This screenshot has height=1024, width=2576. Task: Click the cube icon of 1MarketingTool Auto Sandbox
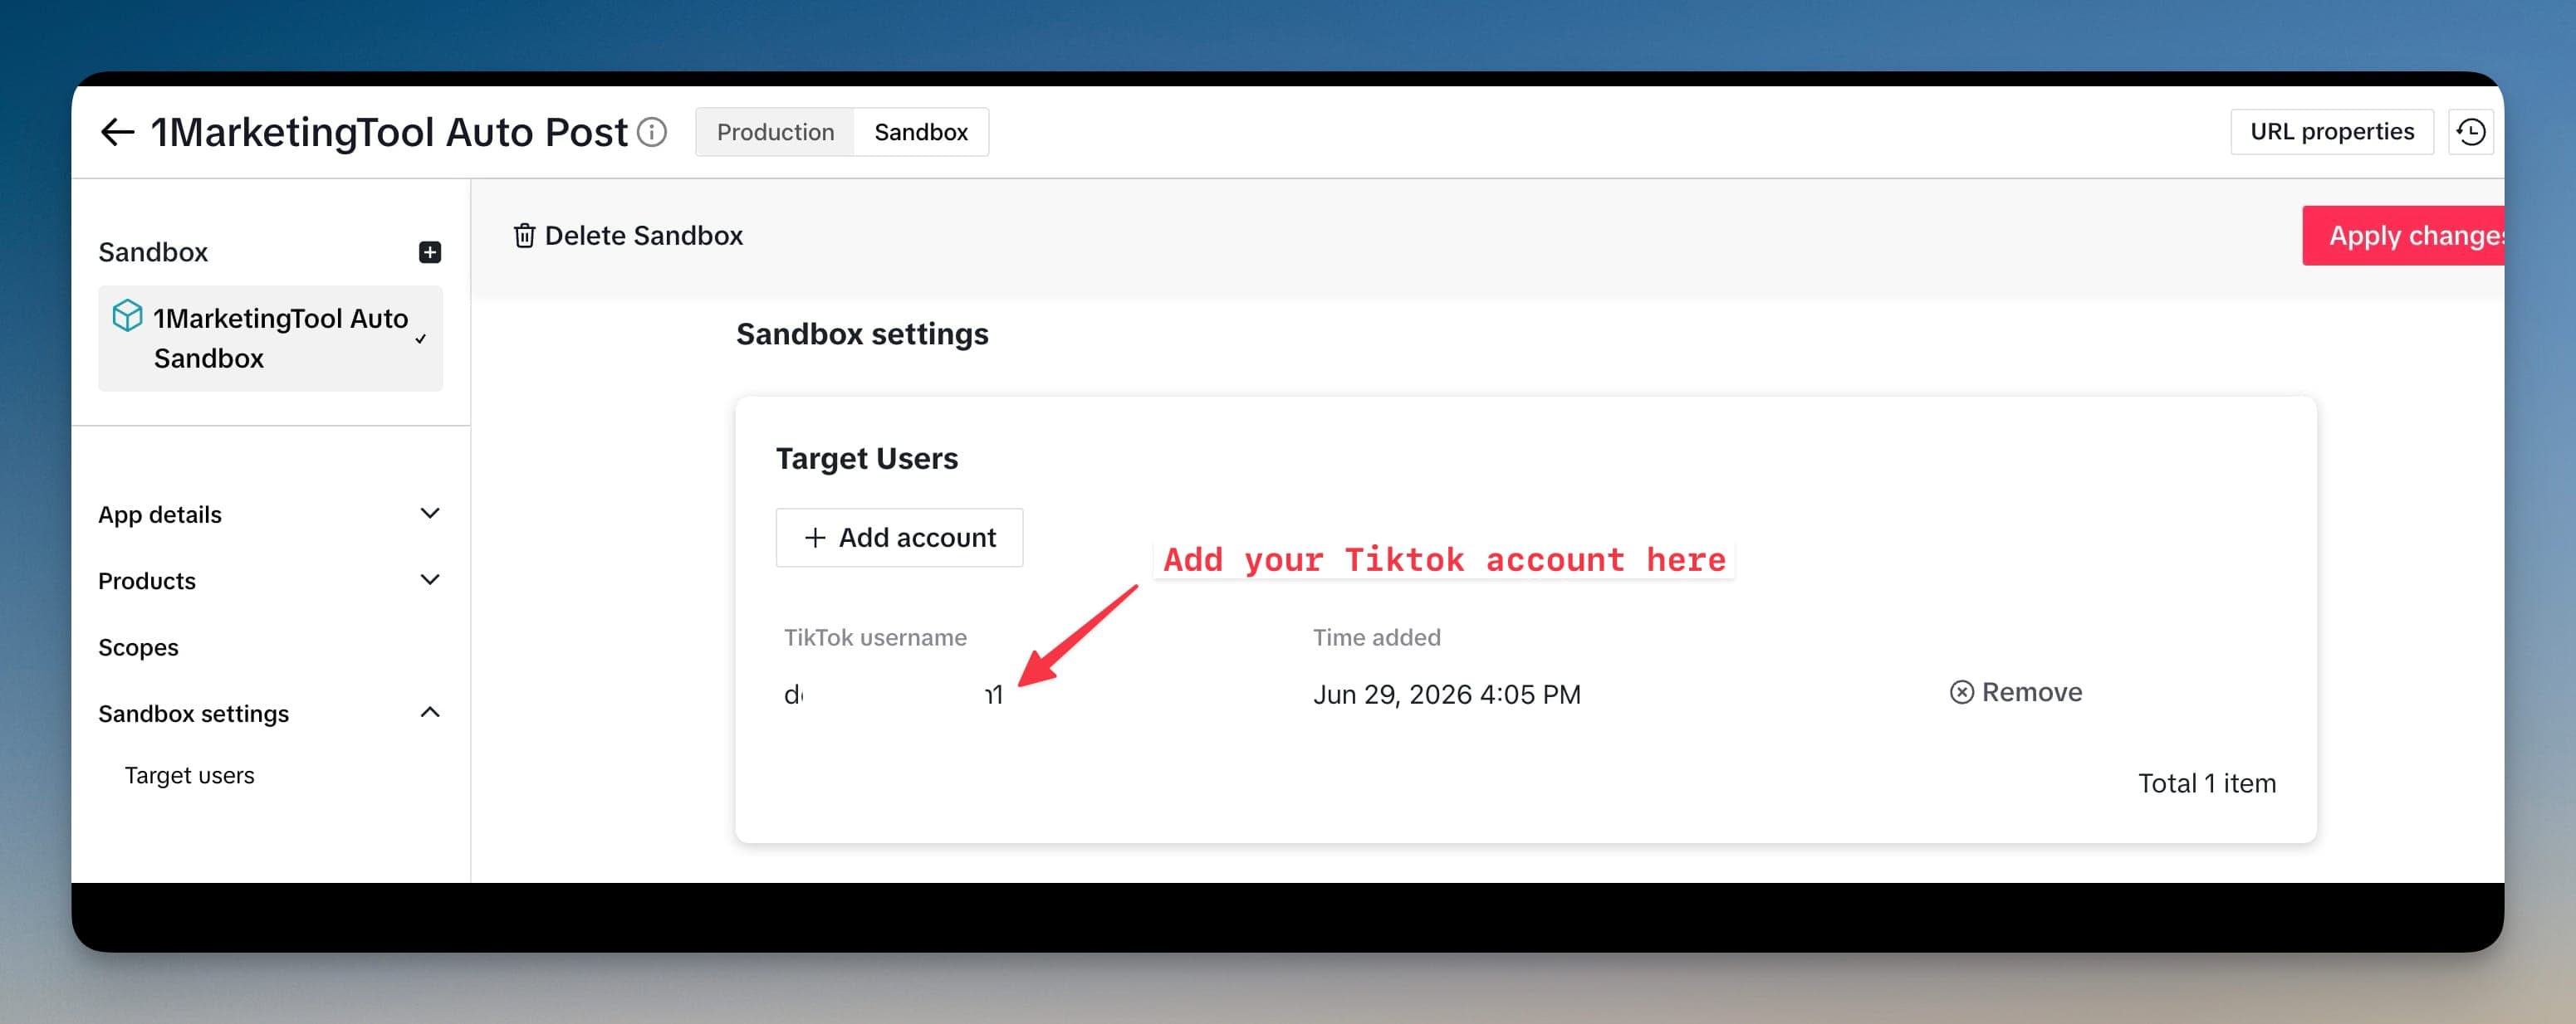click(127, 315)
